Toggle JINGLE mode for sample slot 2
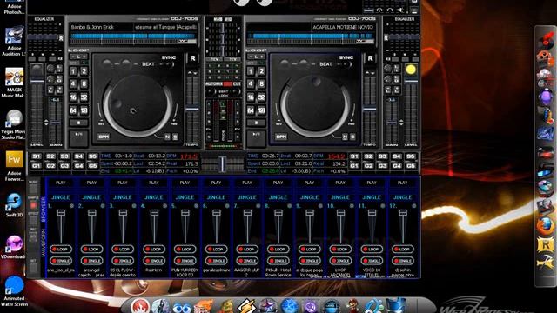Viewport: 557px width, 313px height. [x=91, y=261]
